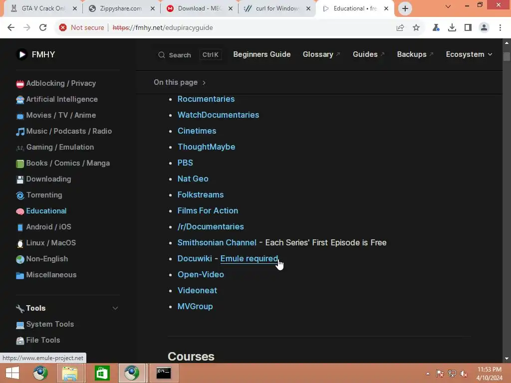
Task: Close the Zippyshare.com tab
Action: click(x=153, y=8)
